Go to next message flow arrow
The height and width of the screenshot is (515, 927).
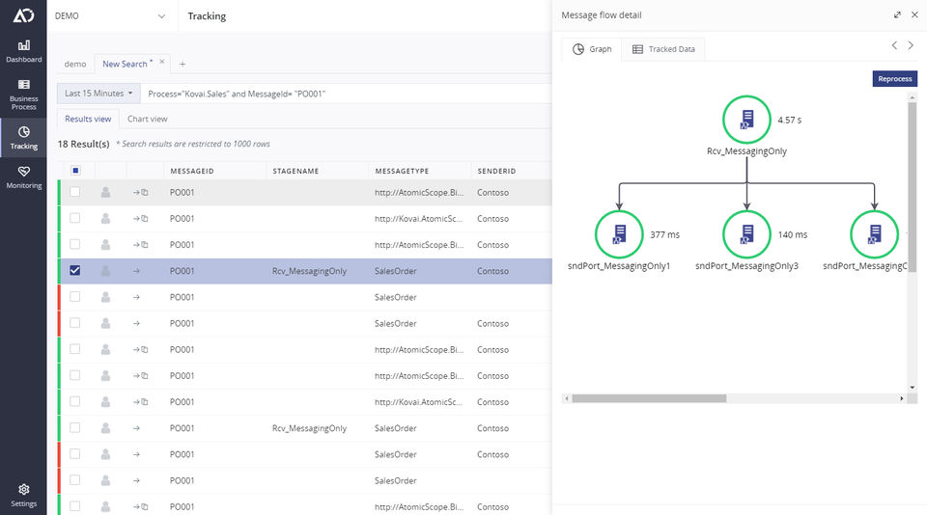click(911, 46)
